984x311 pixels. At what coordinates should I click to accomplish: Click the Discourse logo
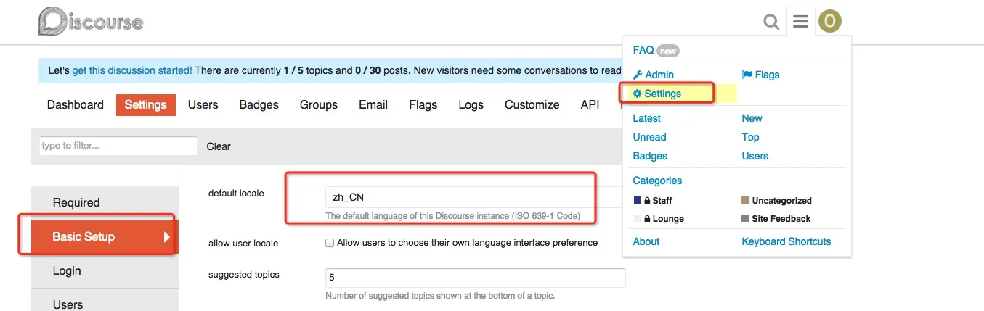coord(91,22)
